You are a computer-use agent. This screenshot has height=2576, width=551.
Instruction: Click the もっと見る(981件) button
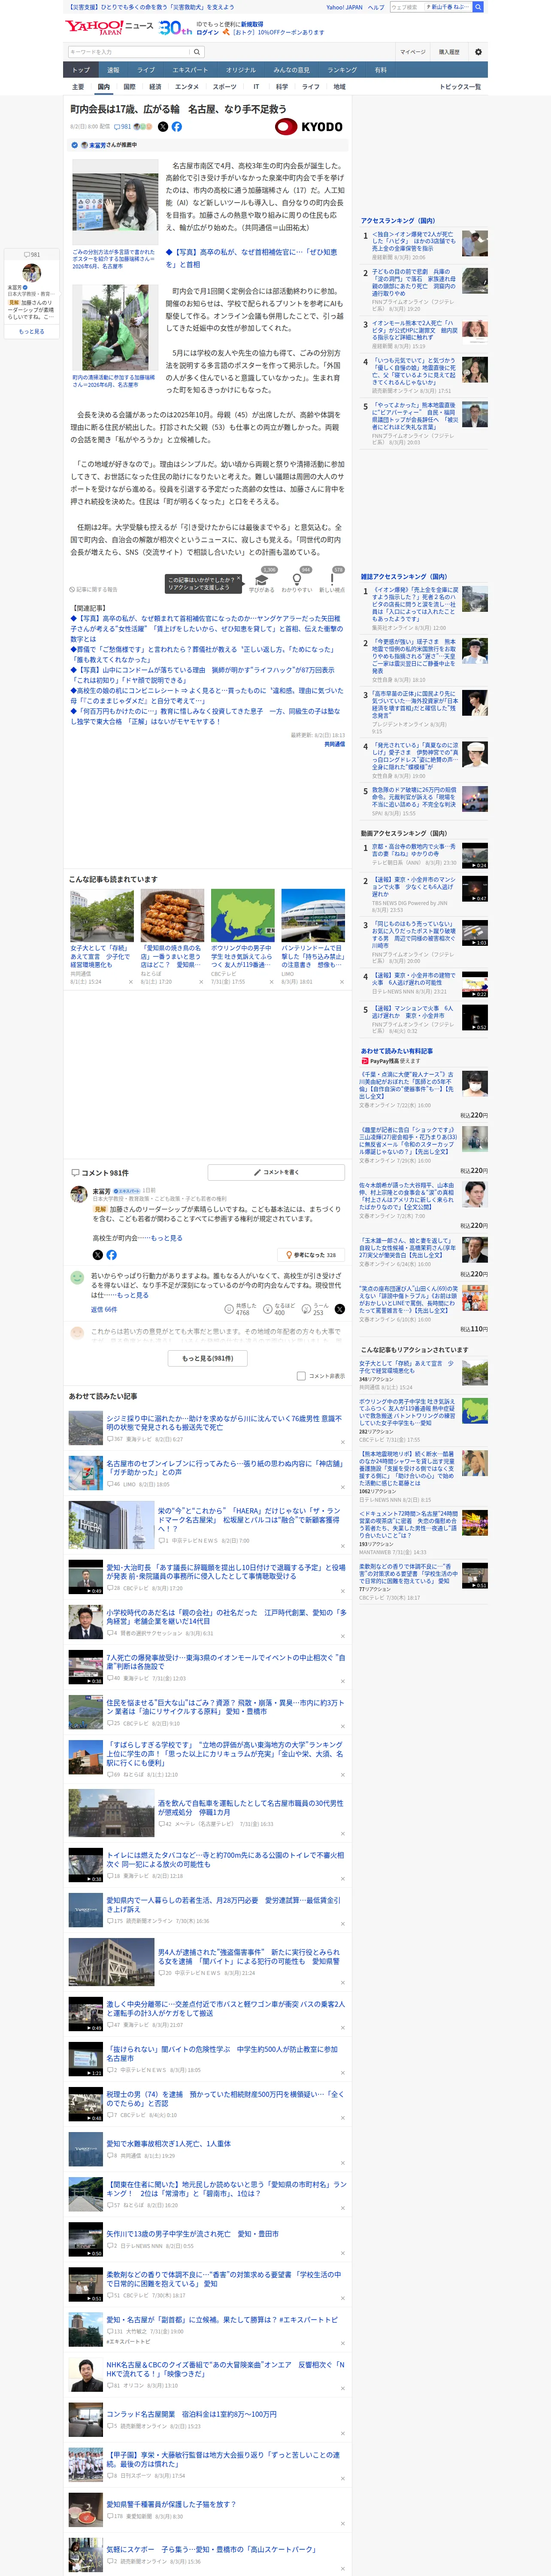tap(208, 1358)
